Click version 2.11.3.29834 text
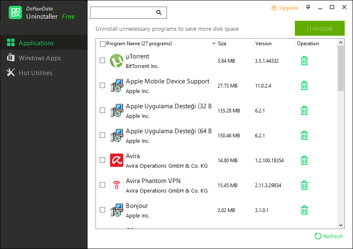353x249 pixels. tap(268, 186)
